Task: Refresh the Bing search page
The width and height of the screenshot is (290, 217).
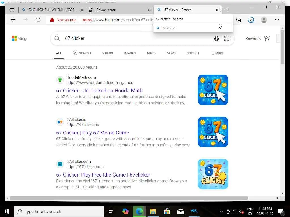Action: click(x=38, y=20)
